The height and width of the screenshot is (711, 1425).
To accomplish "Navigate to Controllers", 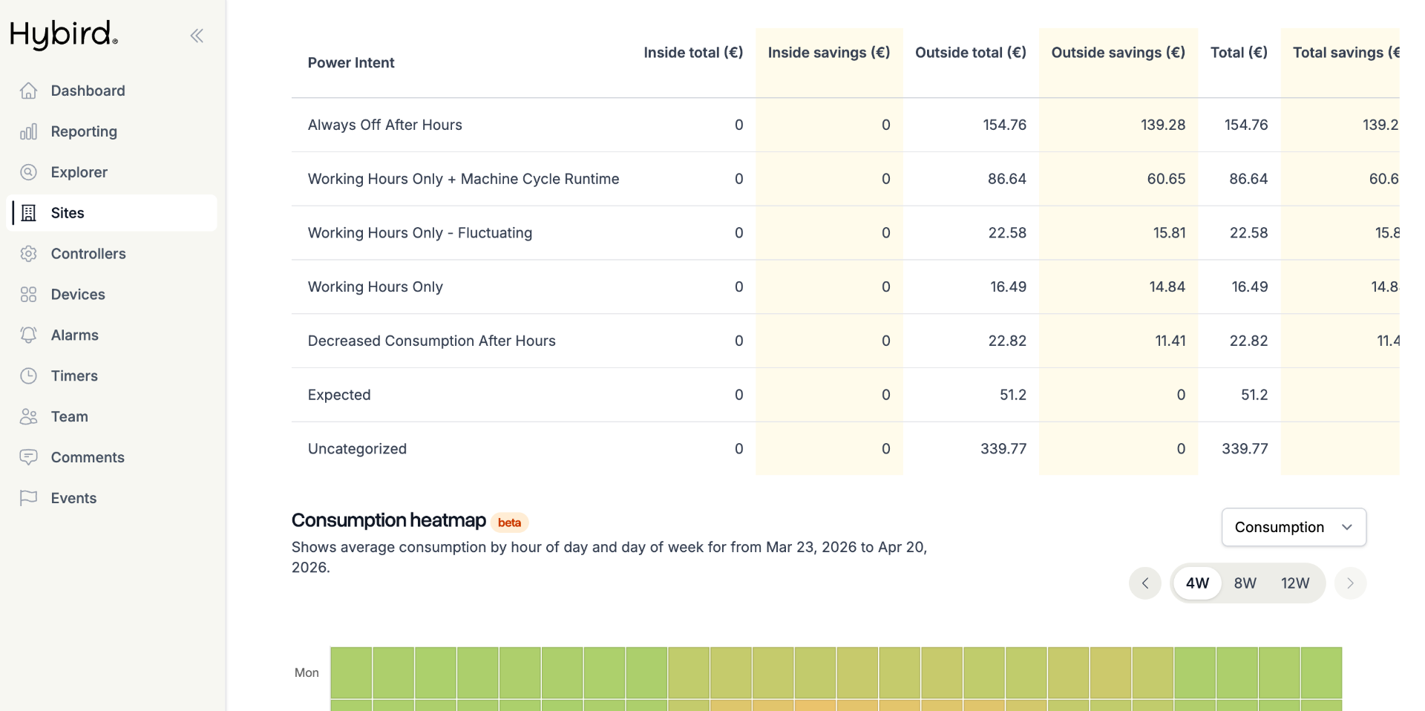I will pos(111,254).
